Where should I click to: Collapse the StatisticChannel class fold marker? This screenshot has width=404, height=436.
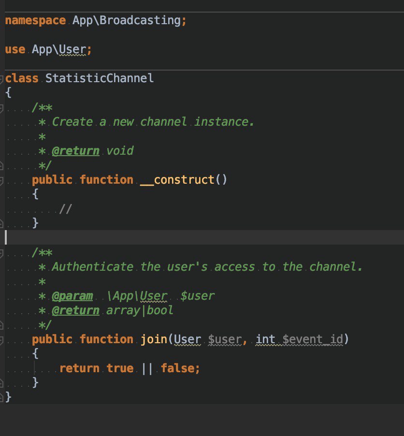point(1,79)
